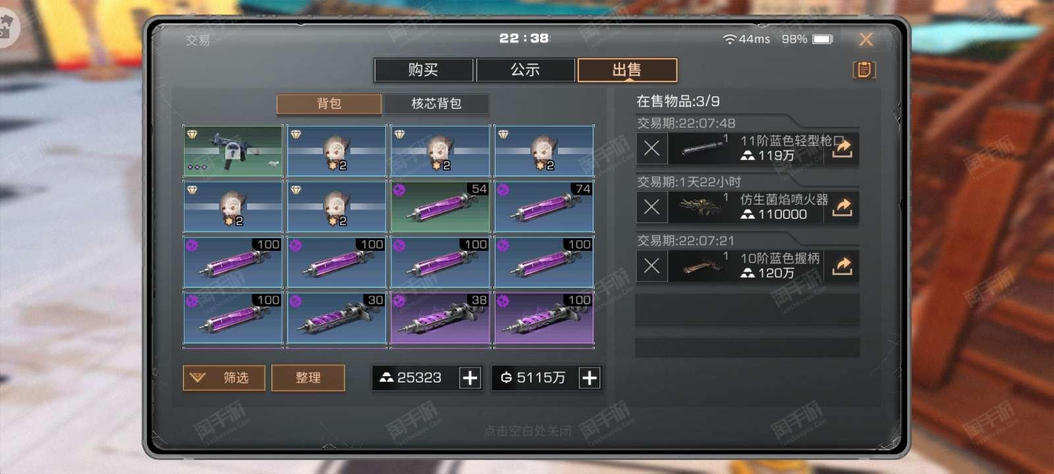Add more currency next to 5115万
Screen dimensions: 1054x474
pos(590,378)
